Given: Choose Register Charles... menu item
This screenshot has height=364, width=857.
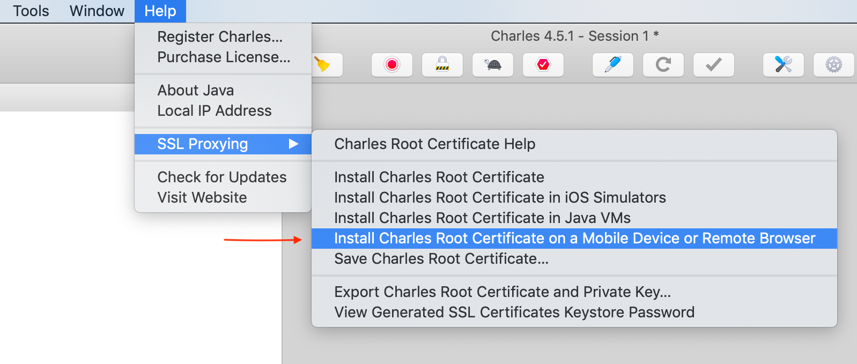Looking at the screenshot, I should pos(223,36).
